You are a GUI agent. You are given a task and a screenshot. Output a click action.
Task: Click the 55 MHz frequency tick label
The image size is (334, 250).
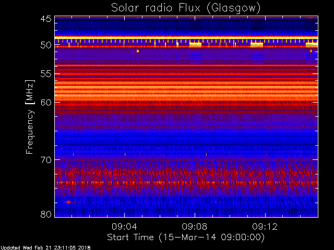click(45, 74)
